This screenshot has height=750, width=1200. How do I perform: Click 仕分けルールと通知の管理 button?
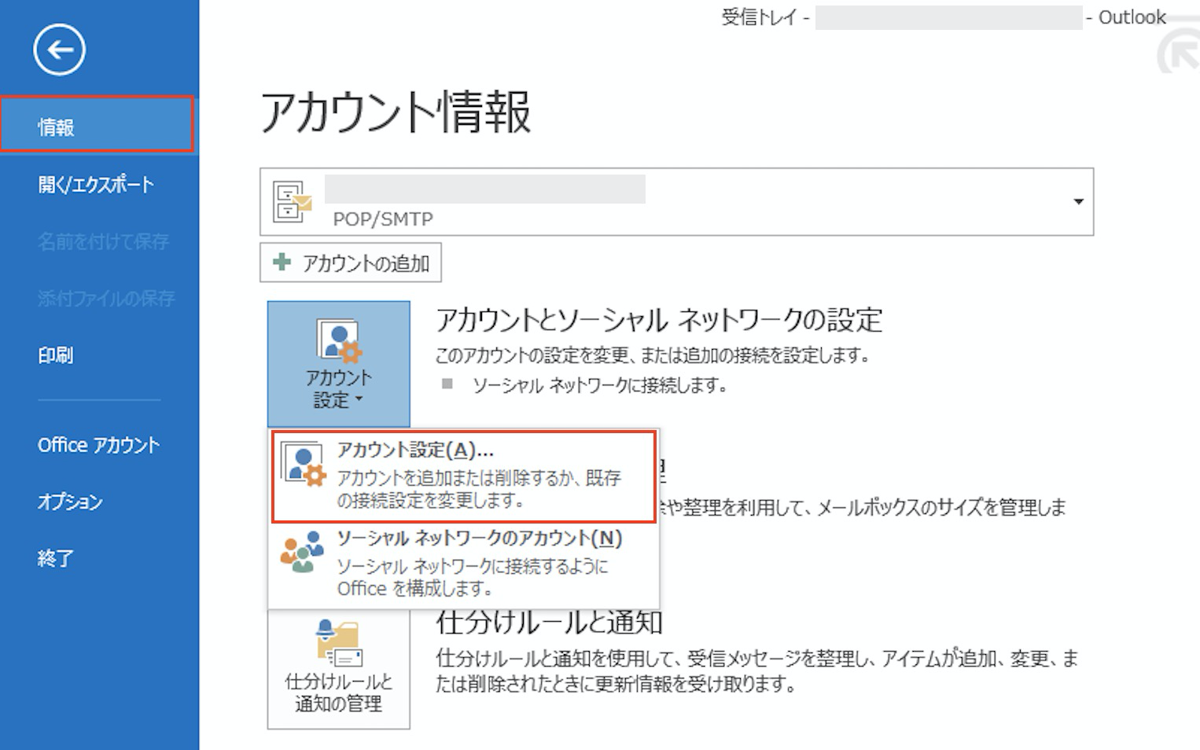tap(339, 670)
